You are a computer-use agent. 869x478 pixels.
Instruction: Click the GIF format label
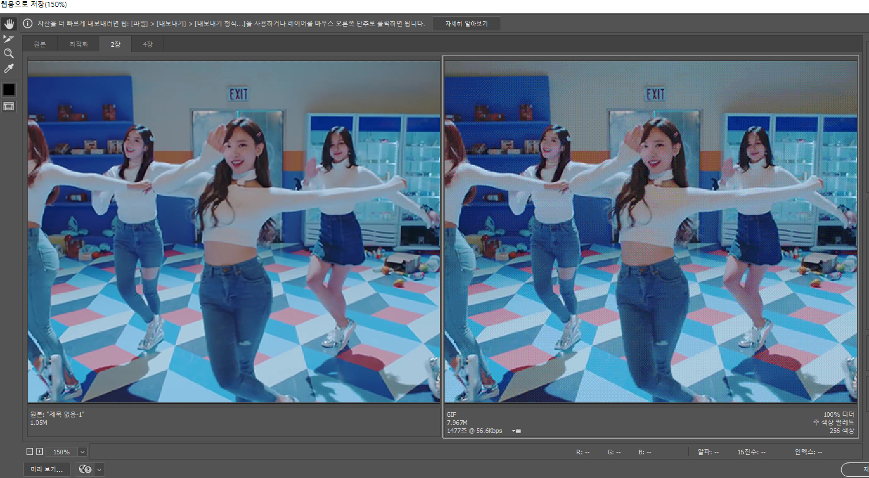[x=452, y=414]
